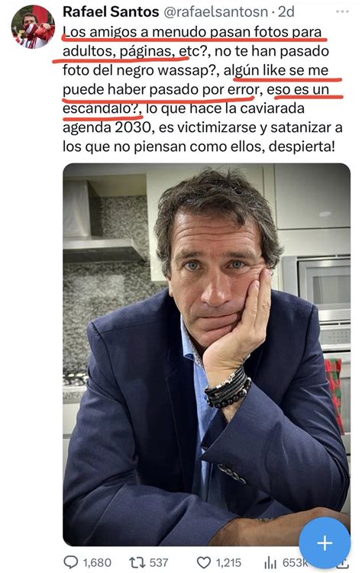Screen dimensions: 362x573
Task: Open tweet by clicking 'agenda 2030' text
Action: click(107, 127)
